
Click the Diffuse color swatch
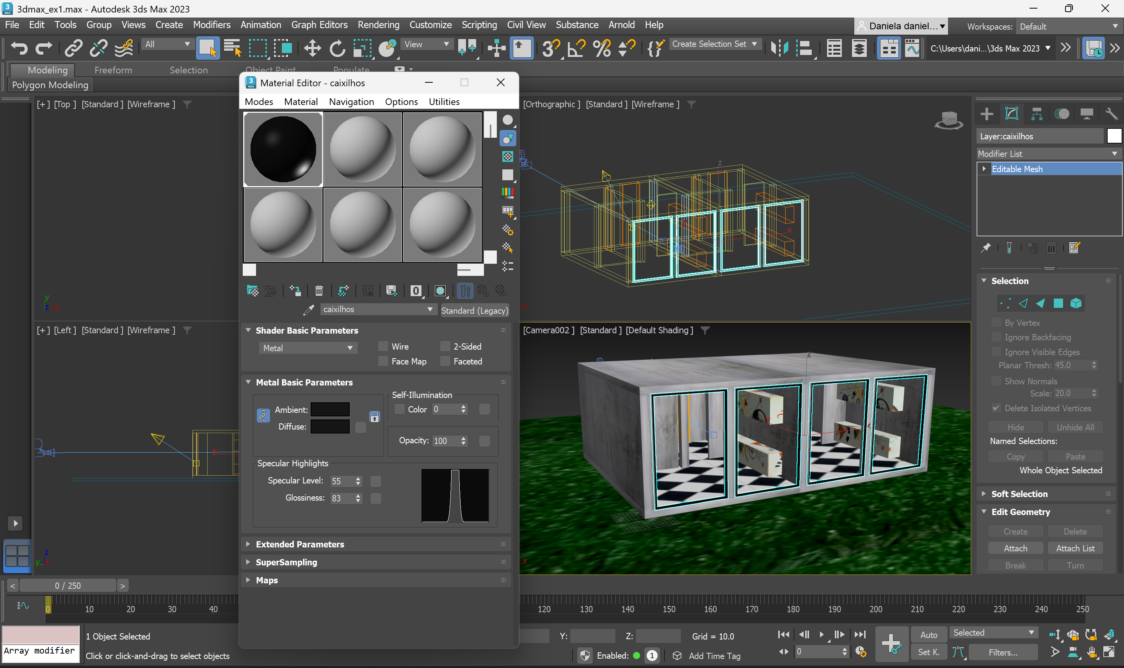tap(330, 426)
